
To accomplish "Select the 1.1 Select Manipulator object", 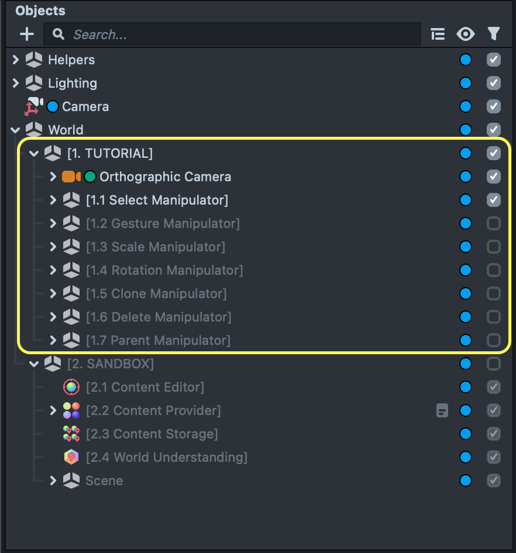I will click(157, 200).
